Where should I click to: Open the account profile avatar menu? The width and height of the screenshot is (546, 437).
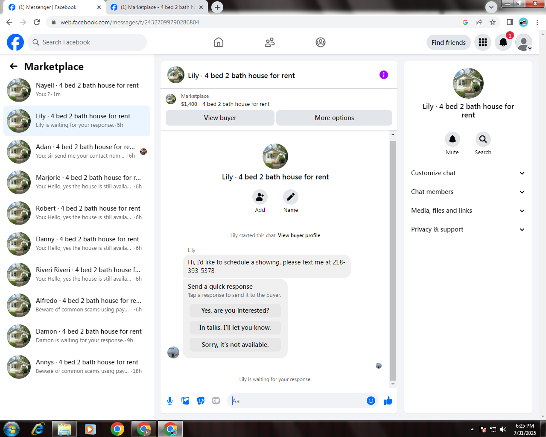[524, 42]
